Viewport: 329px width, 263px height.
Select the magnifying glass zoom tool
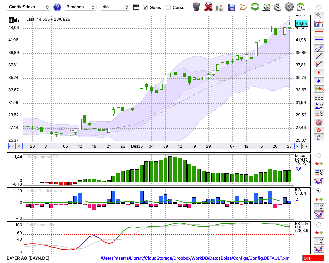click(x=318, y=15)
